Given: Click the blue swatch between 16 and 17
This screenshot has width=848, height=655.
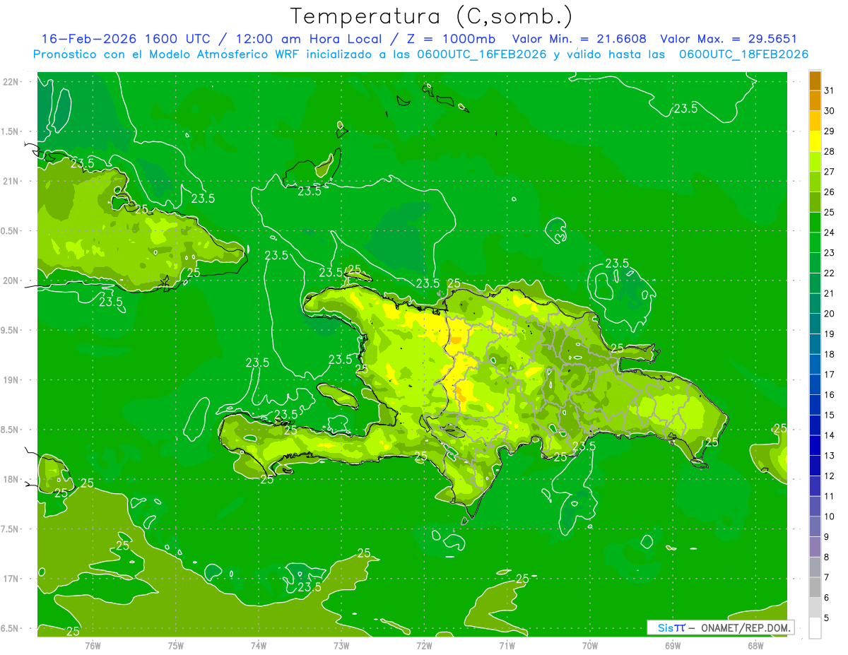Looking at the screenshot, I should pyautogui.click(x=815, y=385).
